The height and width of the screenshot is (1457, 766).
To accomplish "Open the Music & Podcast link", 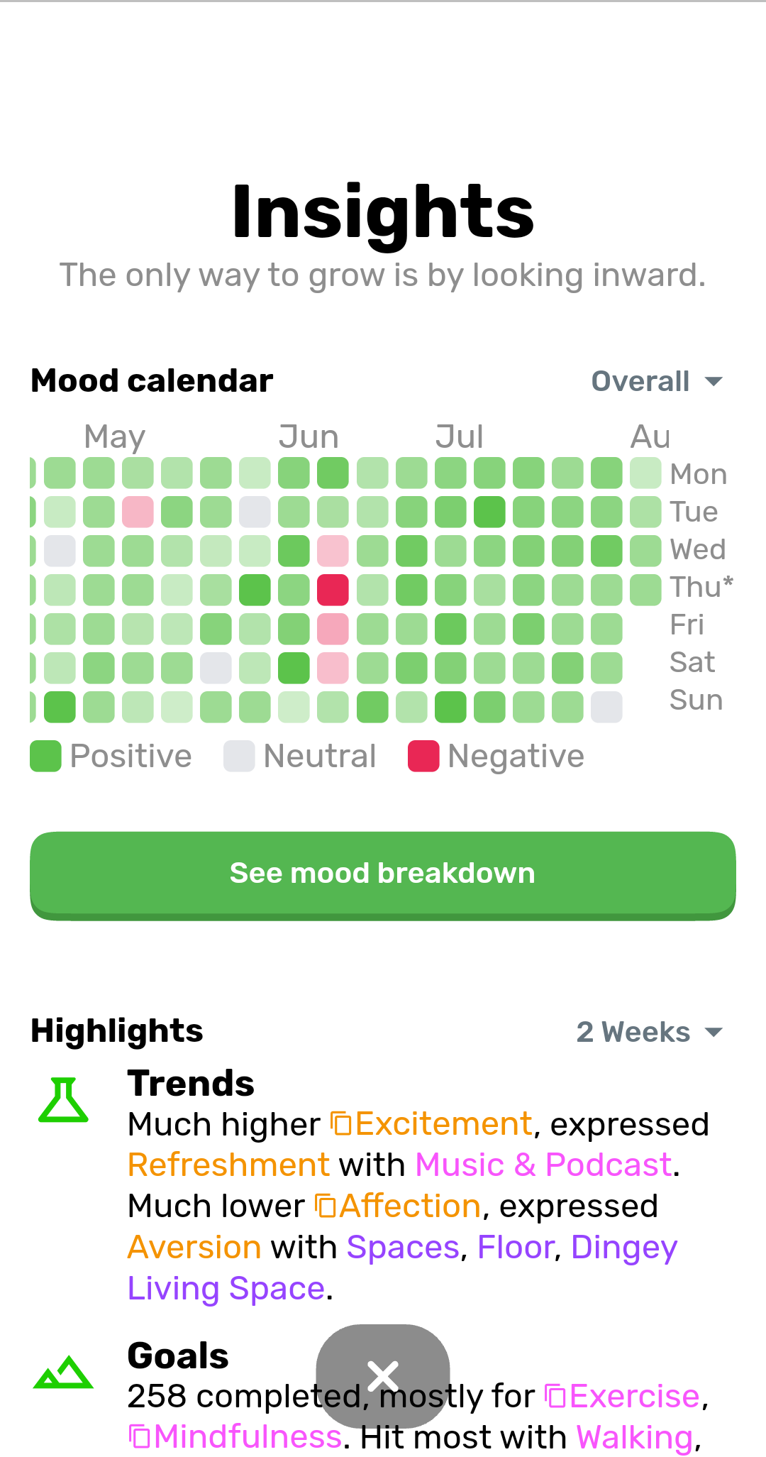I will pos(543,1165).
